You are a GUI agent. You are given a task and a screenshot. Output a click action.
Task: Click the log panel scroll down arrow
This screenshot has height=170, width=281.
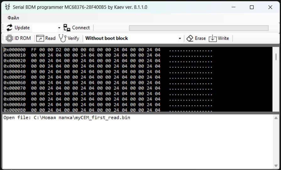click(x=276, y=166)
